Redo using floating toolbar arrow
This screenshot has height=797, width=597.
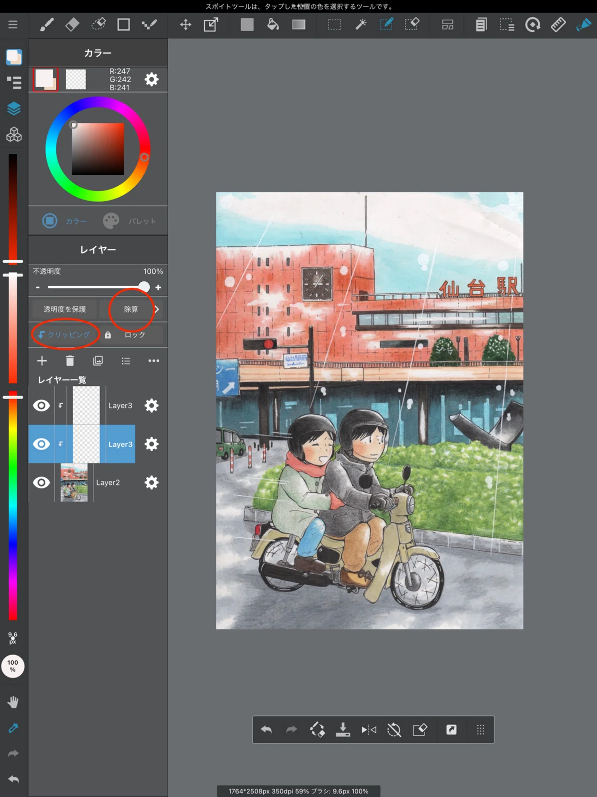click(292, 730)
